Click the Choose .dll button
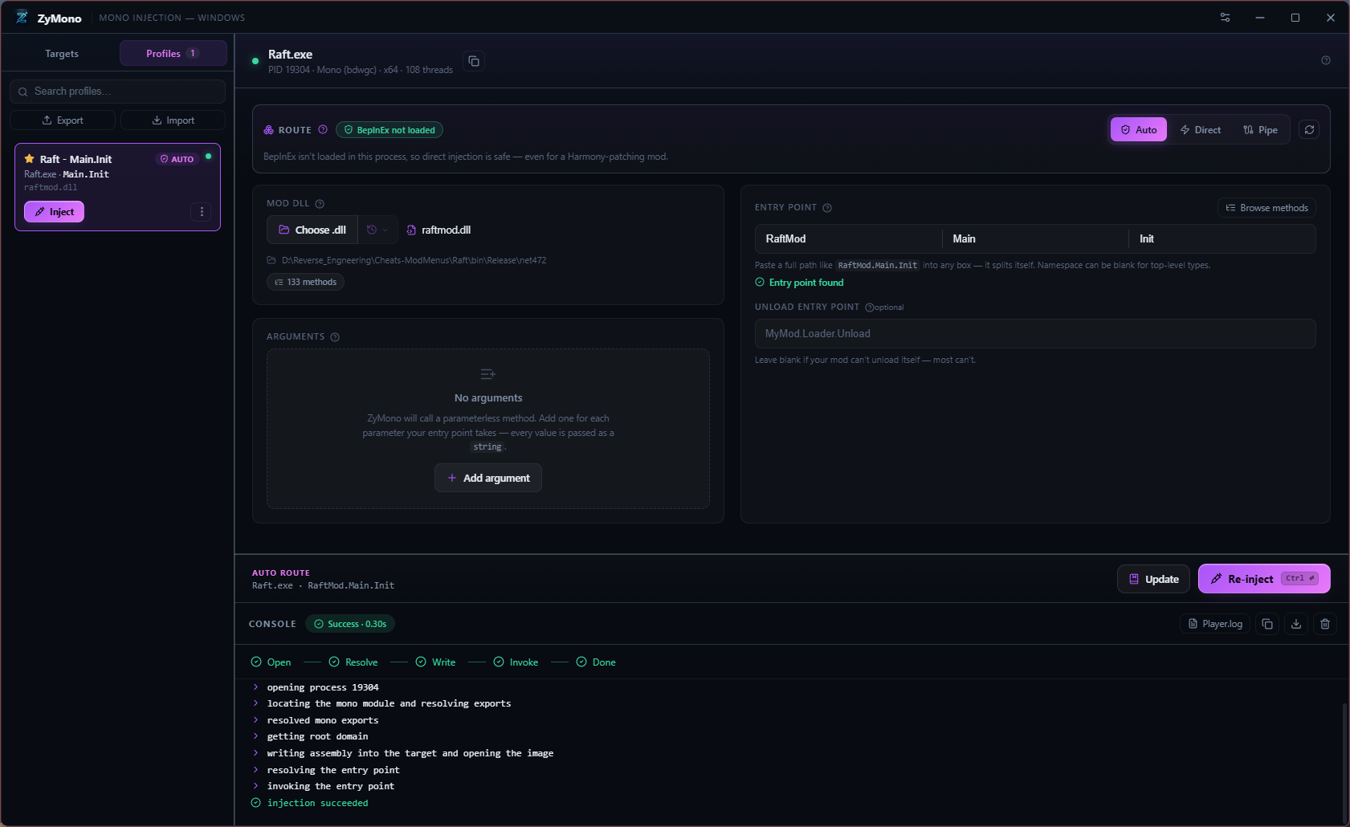 pyautogui.click(x=312, y=230)
